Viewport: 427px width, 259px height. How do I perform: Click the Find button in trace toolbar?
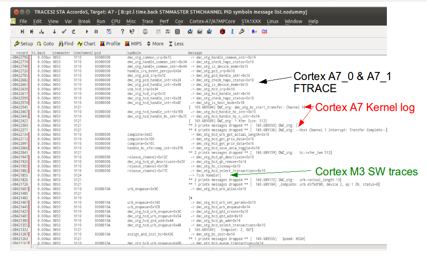tap(65, 44)
